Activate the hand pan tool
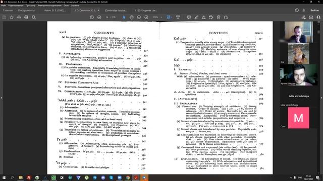Image resolution: width=323 pixels, height=181 pixels. (x=131, y=18)
